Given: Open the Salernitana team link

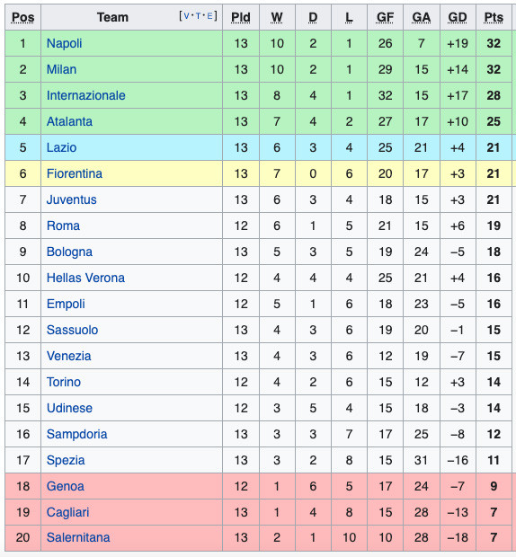Looking at the screenshot, I should click(78, 537).
